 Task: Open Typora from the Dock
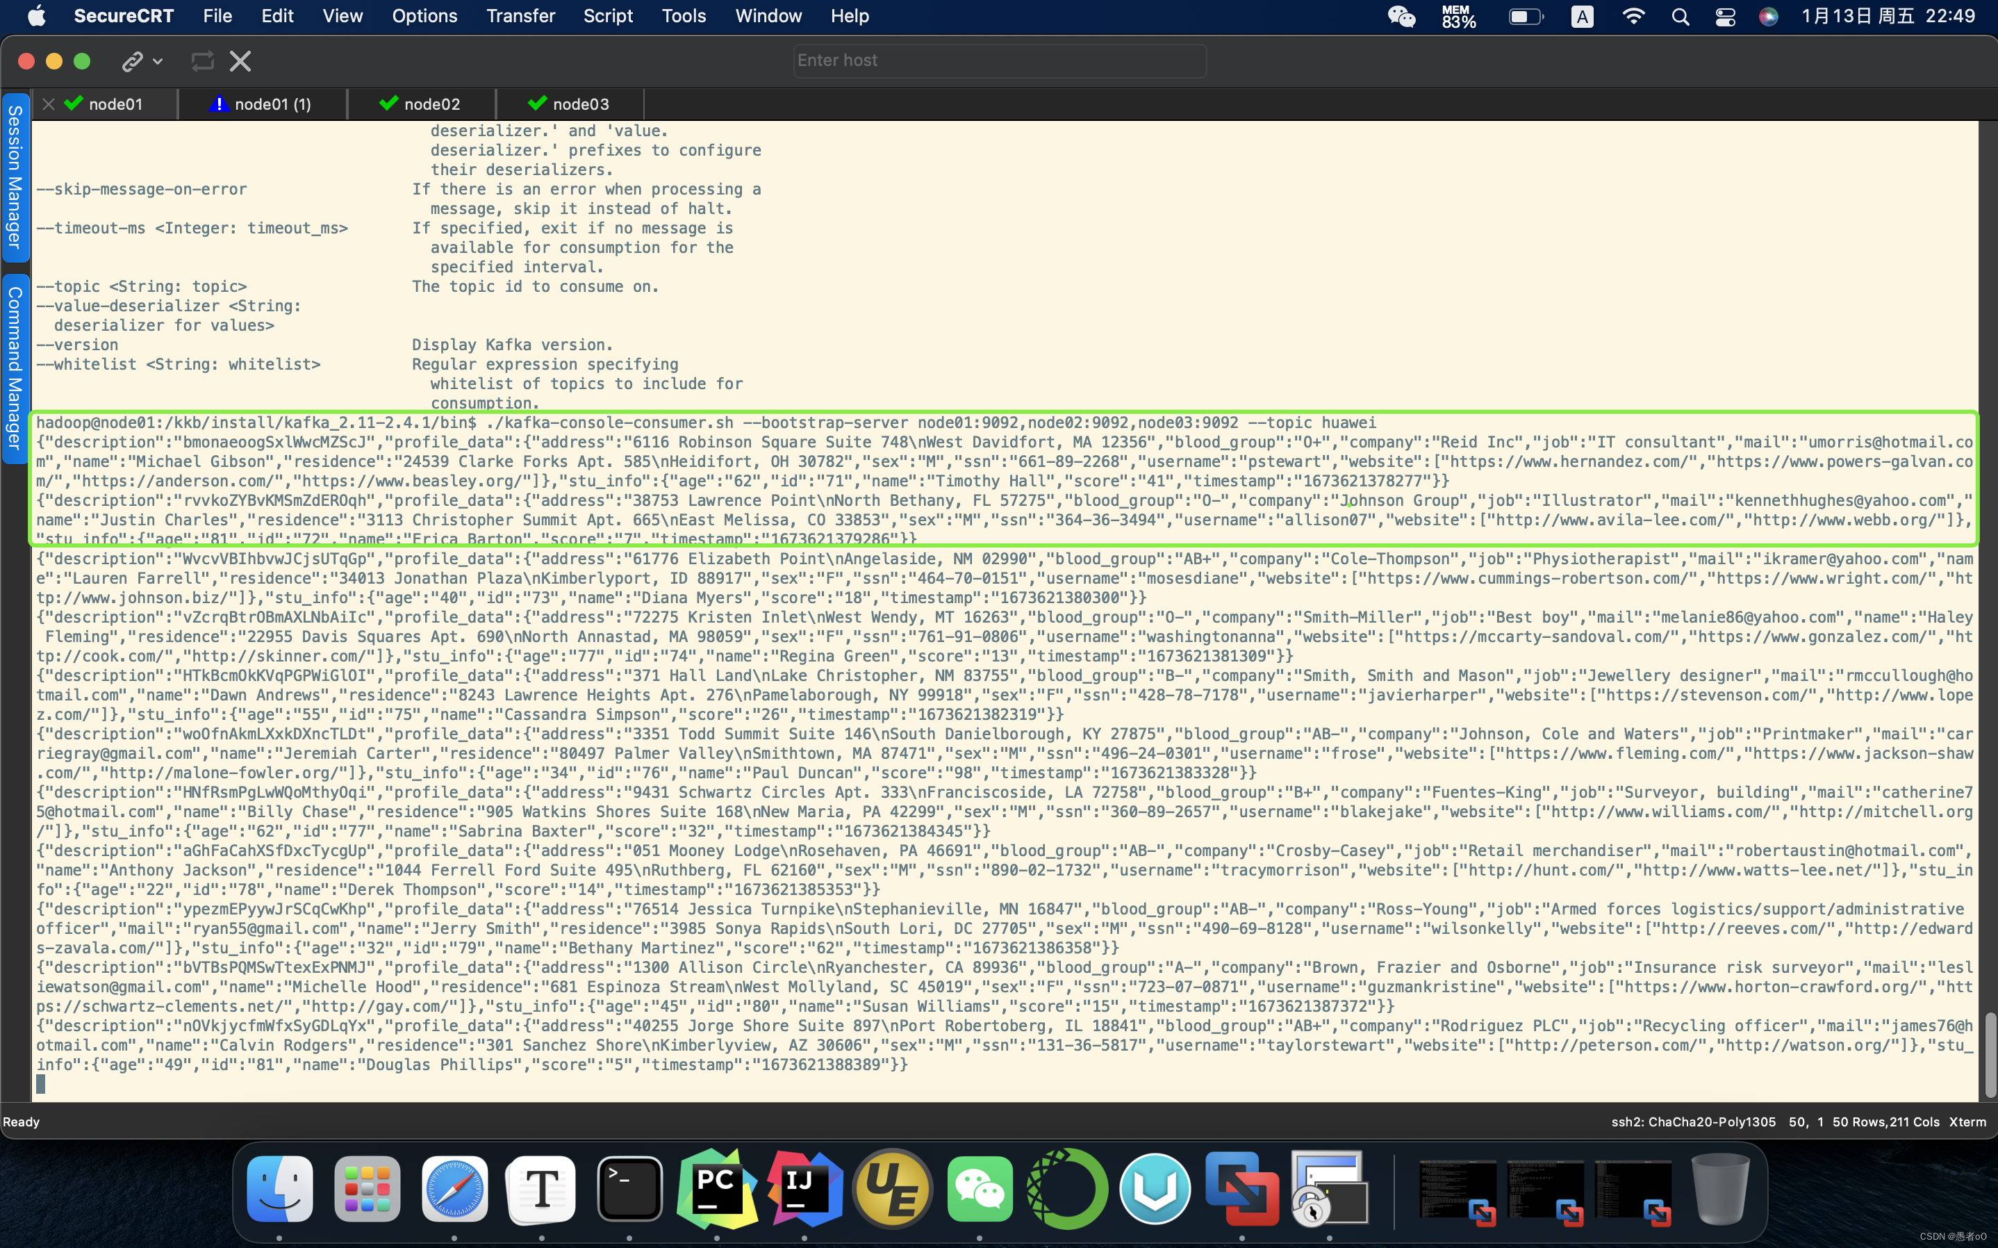pos(541,1188)
